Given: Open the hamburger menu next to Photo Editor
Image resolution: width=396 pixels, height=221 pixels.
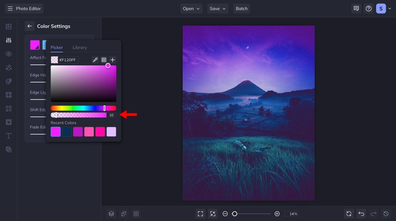Looking at the screenshot, I should point(10,8).
